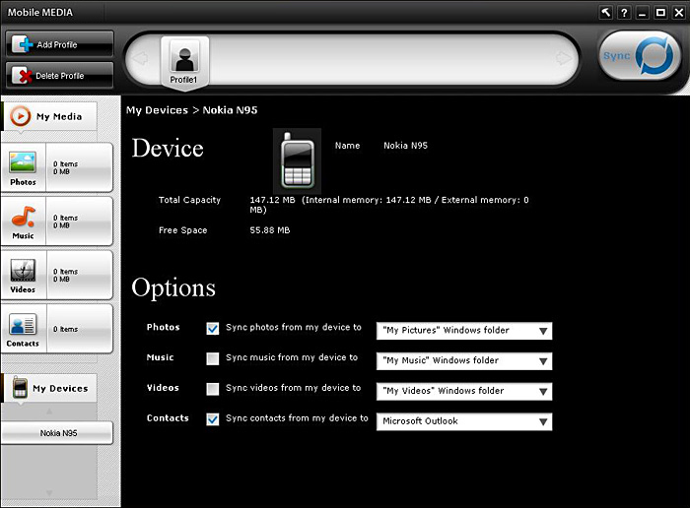The width and height of the screenshot is (690, 508).
Task: Click Music "0 Items 0 MB" count
Action: pos(65,222)
